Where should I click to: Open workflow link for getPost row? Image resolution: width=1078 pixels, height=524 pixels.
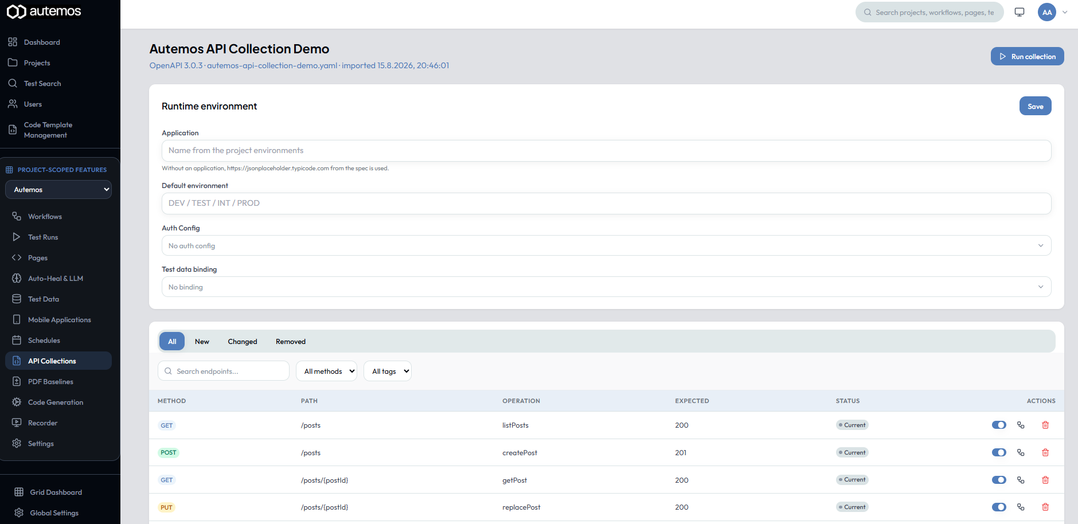(1021, 480)
